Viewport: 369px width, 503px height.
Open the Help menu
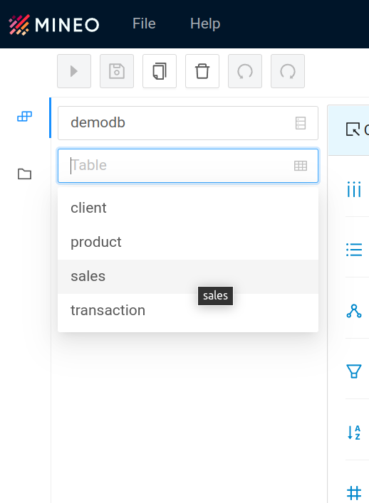click(205, 23)
